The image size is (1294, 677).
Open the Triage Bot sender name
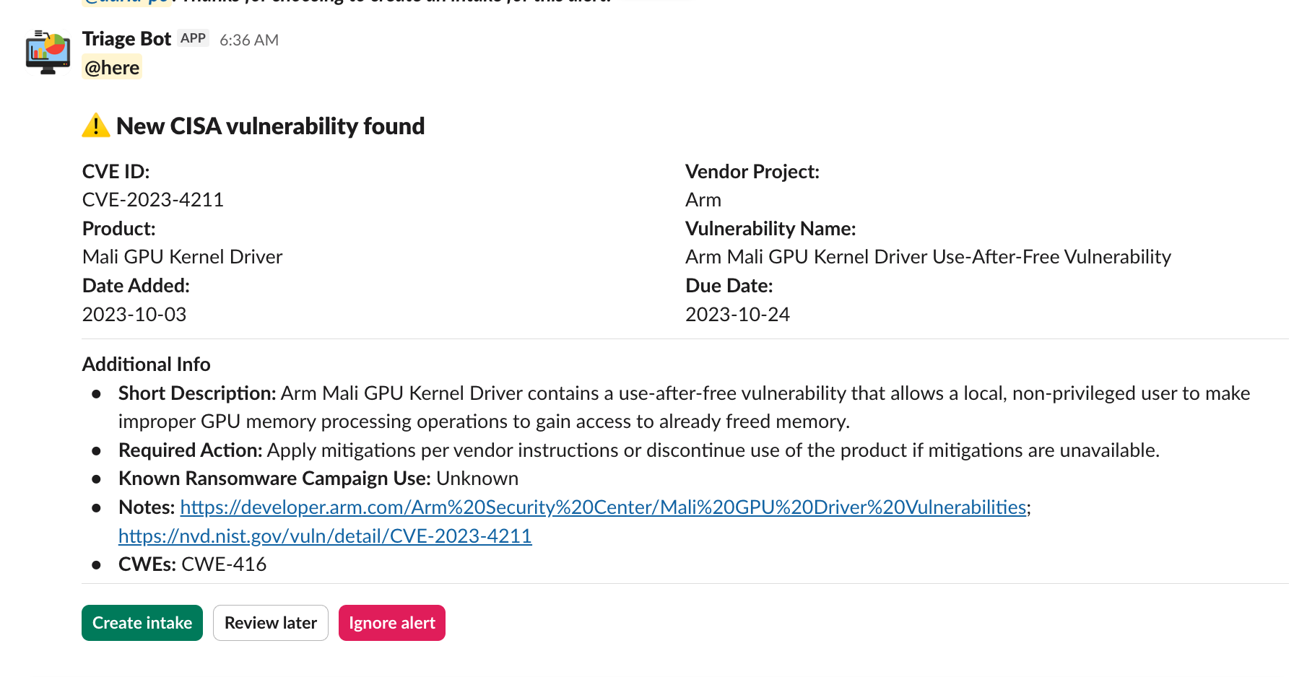coord(126,39)
